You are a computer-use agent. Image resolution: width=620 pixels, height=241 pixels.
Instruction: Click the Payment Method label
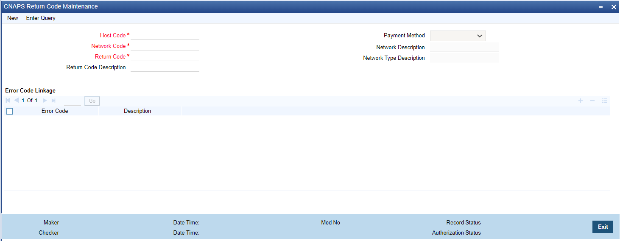pos(404,36)
